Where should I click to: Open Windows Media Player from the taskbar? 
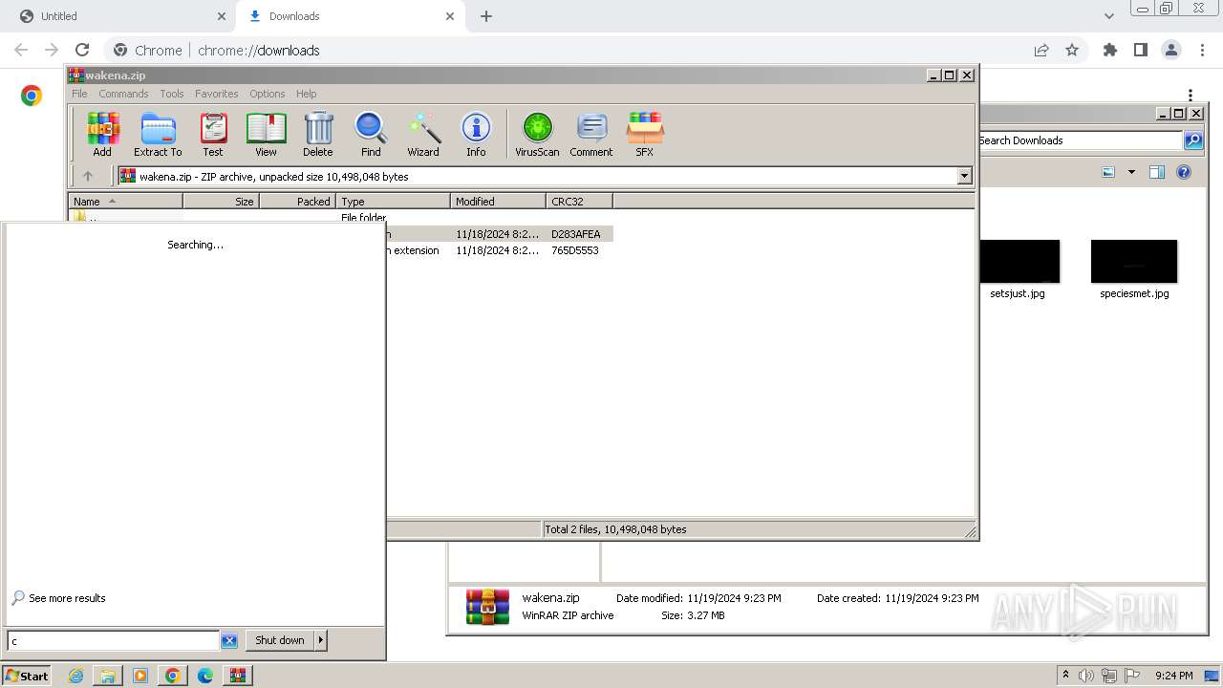tap(140, 676)
